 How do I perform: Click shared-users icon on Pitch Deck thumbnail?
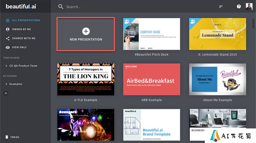tap(127, 21)
